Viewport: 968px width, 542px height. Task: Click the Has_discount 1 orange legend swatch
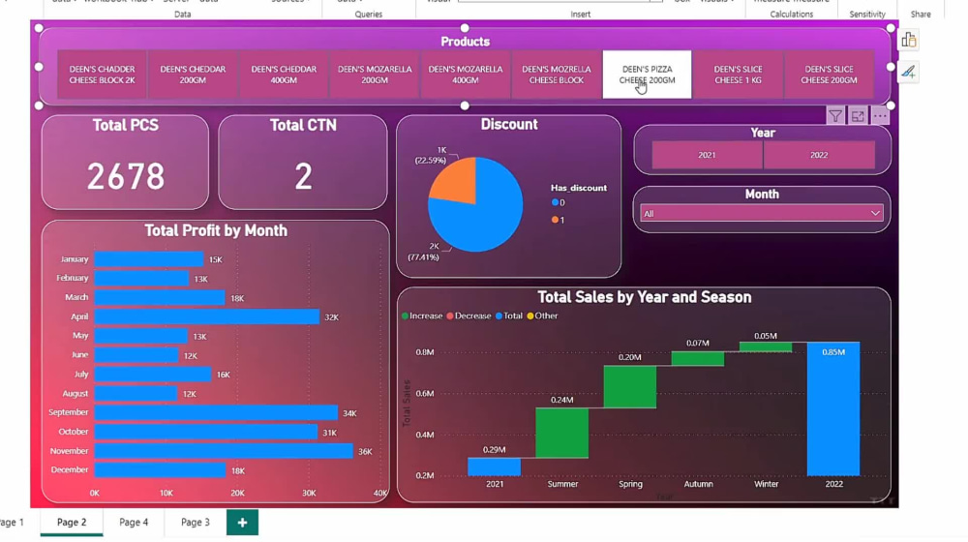pos(555,220)
